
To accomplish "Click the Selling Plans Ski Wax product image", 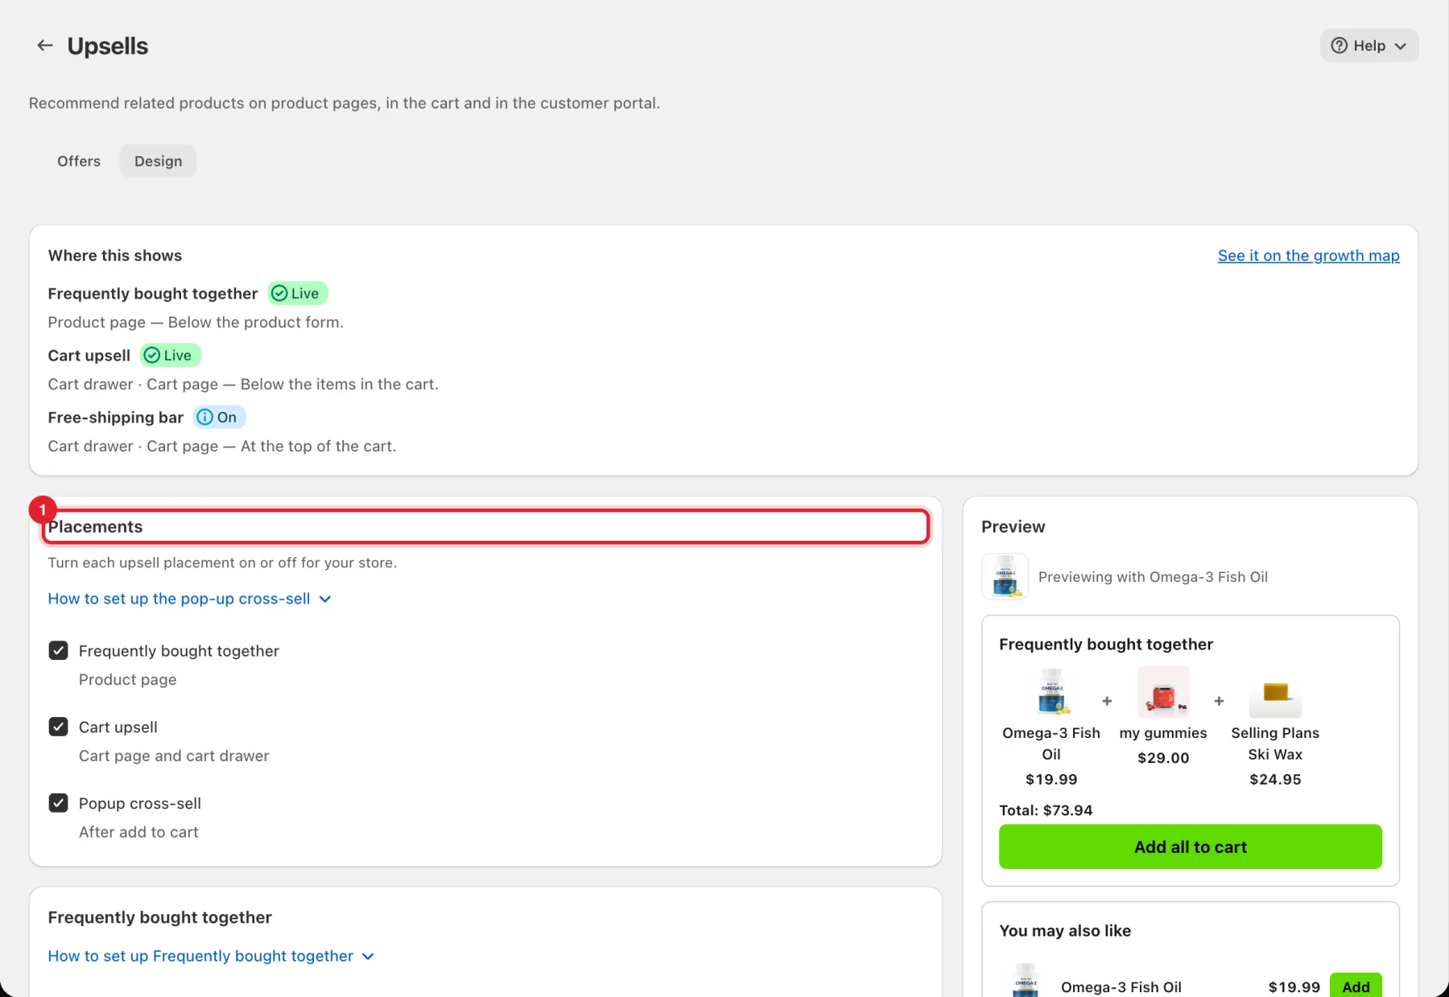I will (1275, 692).
